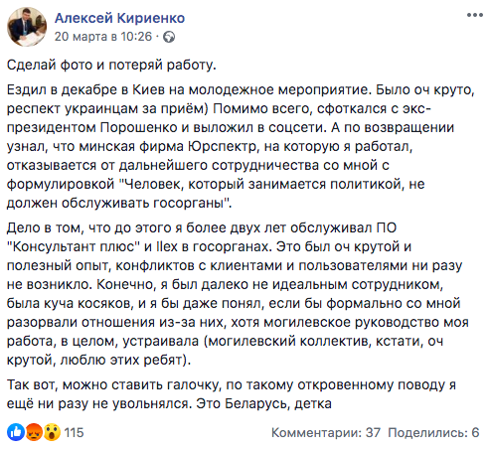Screen dimensions: 489x450
Task: Click the wow face reaction icon
Action: click(52, 432)
